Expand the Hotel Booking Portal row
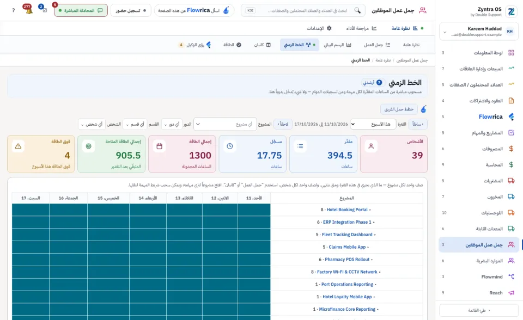 click(370, 210)
